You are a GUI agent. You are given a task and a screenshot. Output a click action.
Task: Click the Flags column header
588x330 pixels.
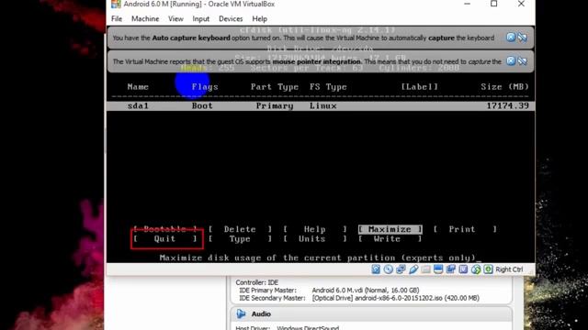click(205, 87)
